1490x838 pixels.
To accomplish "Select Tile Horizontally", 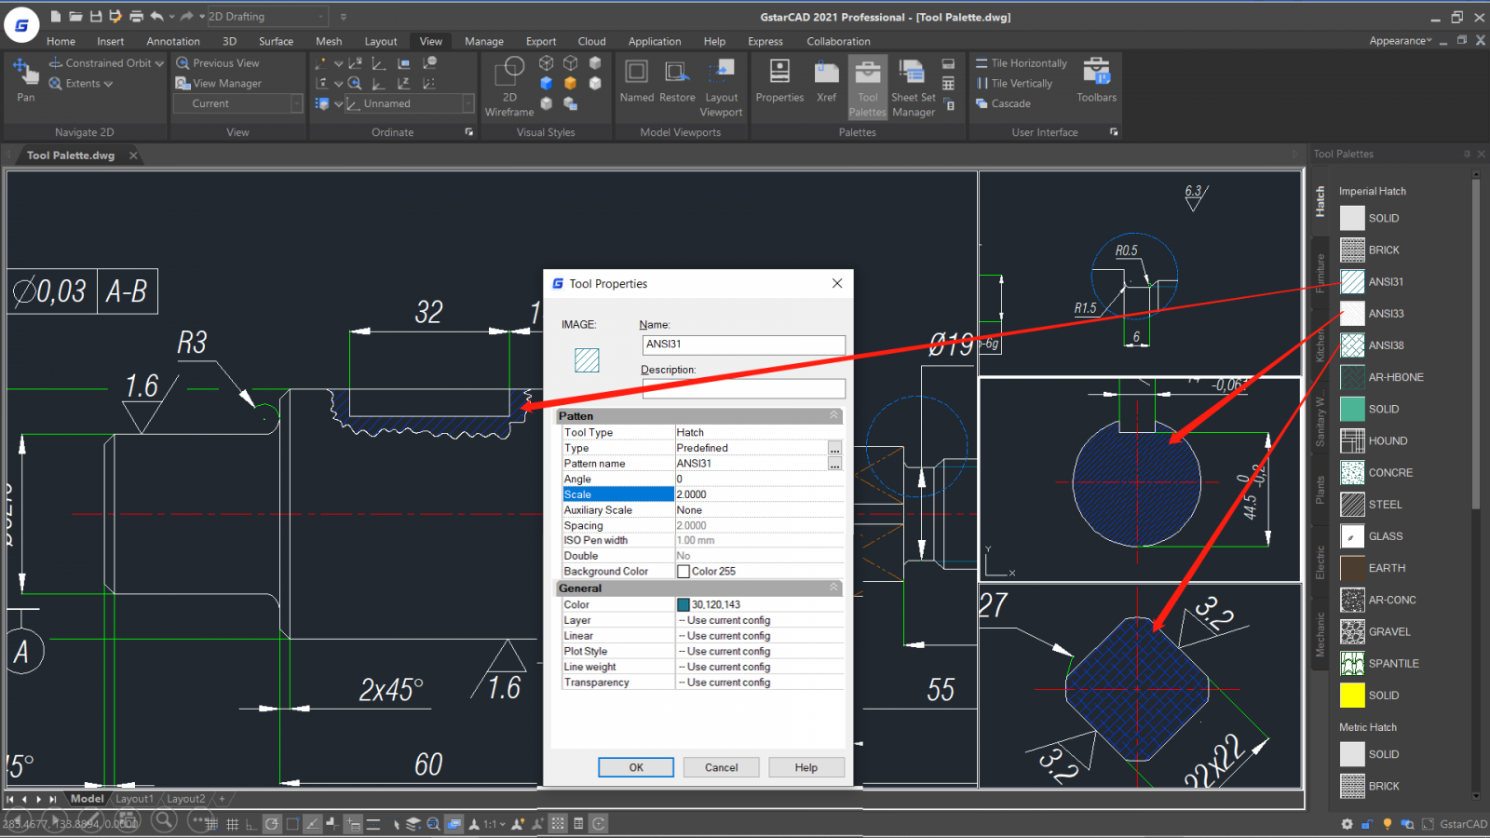I will point(1021,63).
